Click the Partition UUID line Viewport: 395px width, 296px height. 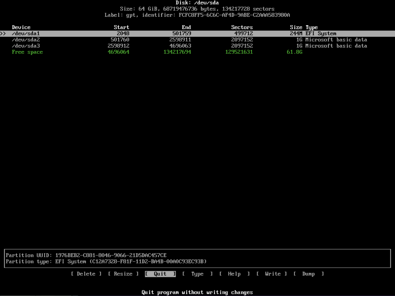click(x=86, y=255)
